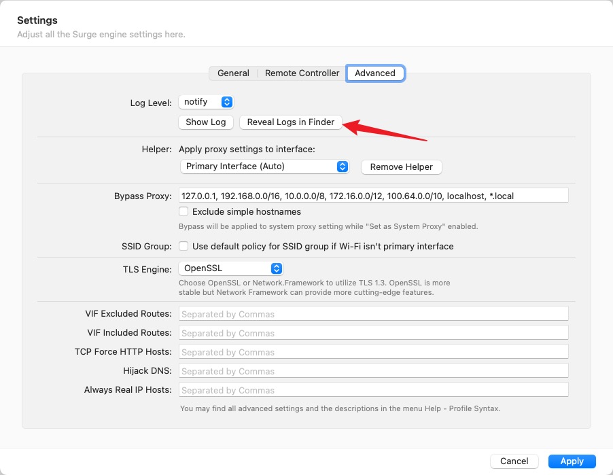This screenshot has height=475, width=613.
Task: Open the Log Level dropdown arrows
Action: click(227, 102)
